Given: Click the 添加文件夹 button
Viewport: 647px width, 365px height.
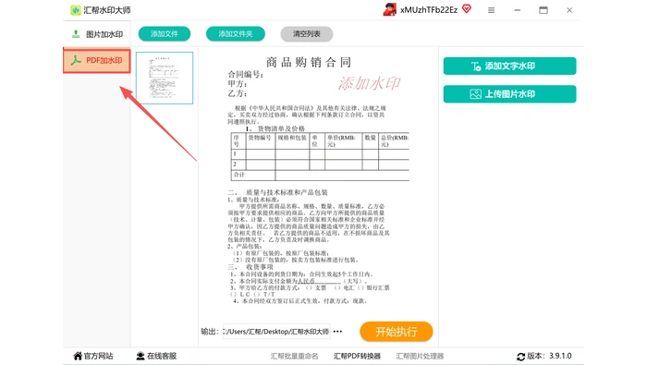Looking at the screenshot, I should click(x=236, y=34).
